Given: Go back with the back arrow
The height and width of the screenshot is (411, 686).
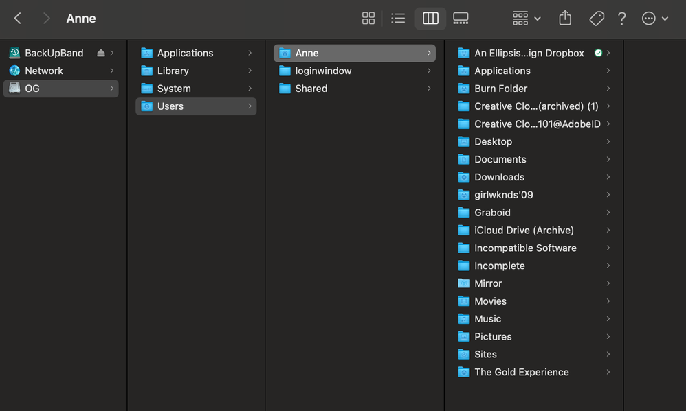Looking at the screenshot, I should pos(18,19).
